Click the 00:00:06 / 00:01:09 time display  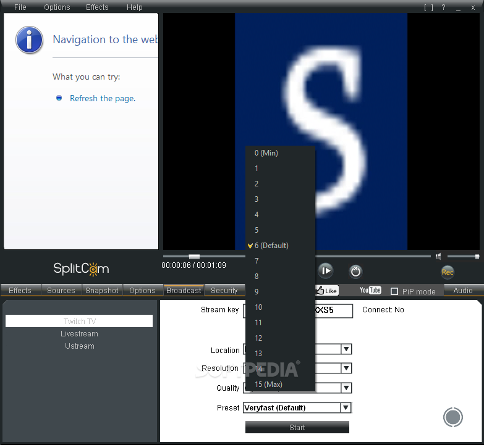[x=193, y=265]
